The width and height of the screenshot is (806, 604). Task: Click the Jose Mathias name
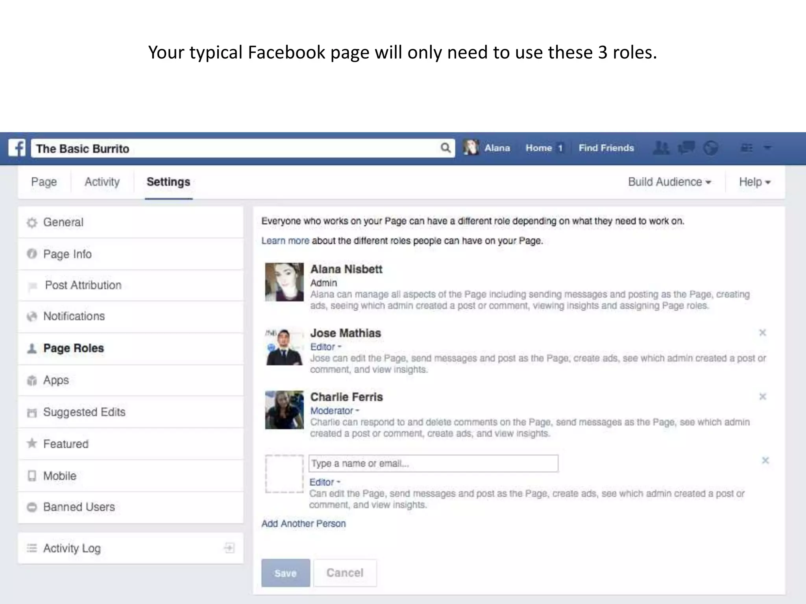(346, 333)
